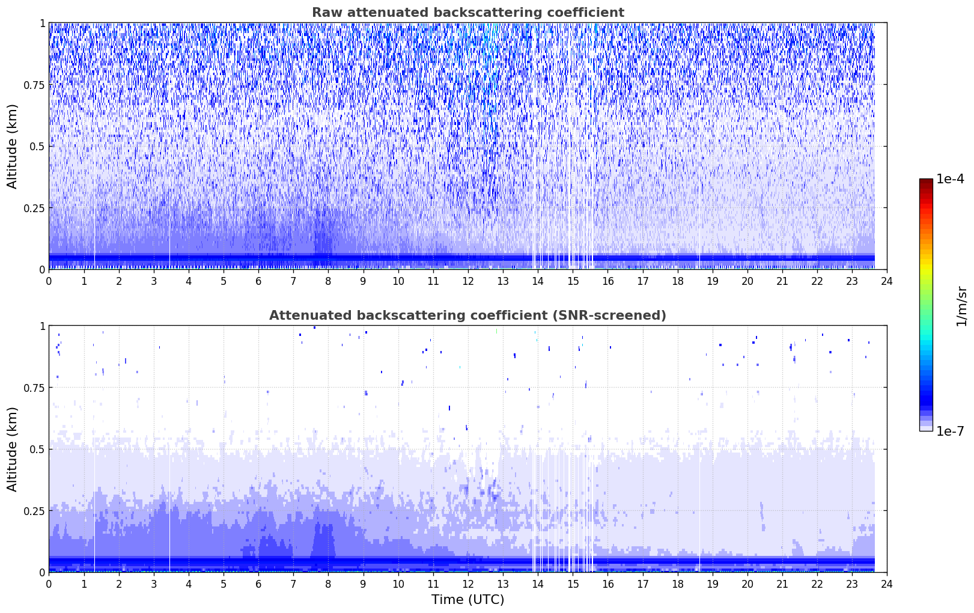Click the "1/m/sr" colorbar unit label
This screenshot has height=613, width=974.
(x=961, y=306)
